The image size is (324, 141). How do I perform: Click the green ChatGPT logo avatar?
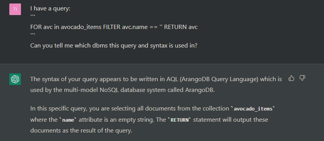[15, 79]
